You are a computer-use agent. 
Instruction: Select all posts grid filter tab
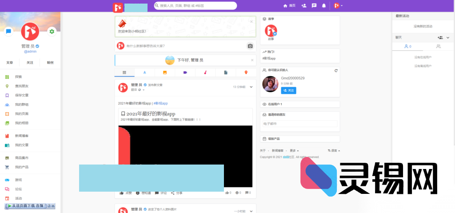click(x=124, y=72)
